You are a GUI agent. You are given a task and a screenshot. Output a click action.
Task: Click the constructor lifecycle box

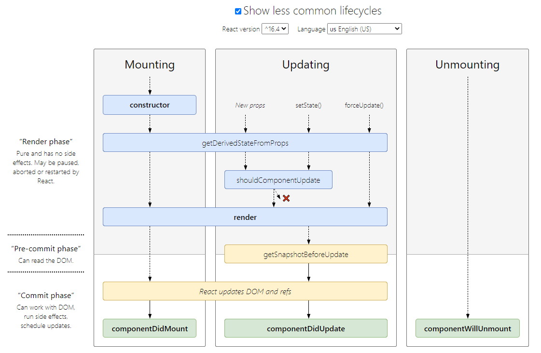pyautogui.click(x=150, y=105)
